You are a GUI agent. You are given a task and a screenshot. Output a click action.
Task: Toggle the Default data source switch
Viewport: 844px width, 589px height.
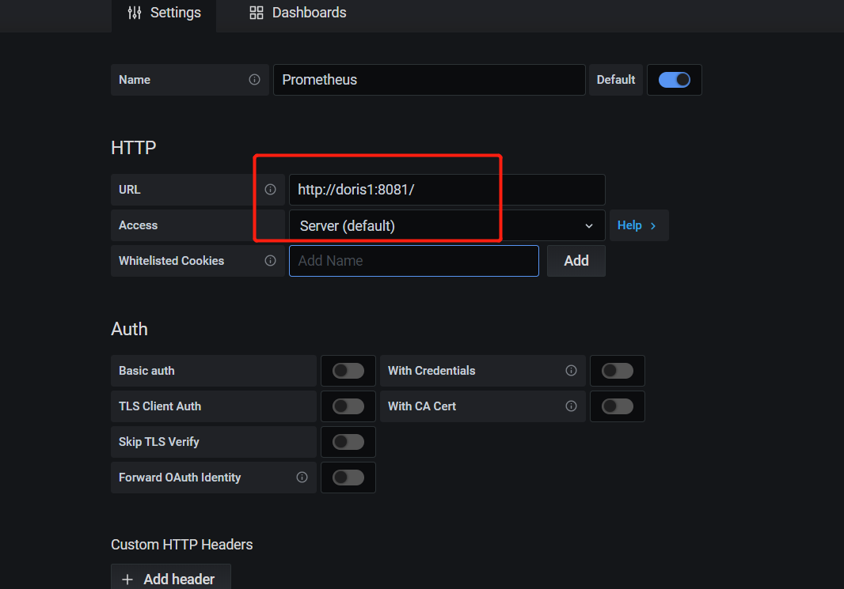pos(675,80)
